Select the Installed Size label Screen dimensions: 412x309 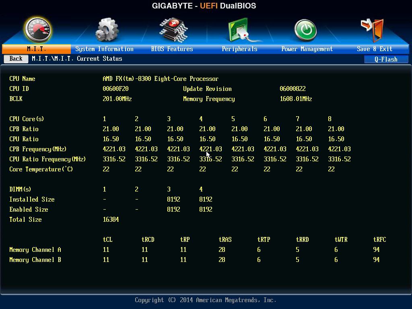pos(32,200)
